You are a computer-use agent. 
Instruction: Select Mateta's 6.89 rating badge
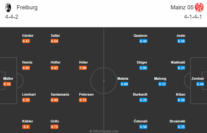point(124,84)
